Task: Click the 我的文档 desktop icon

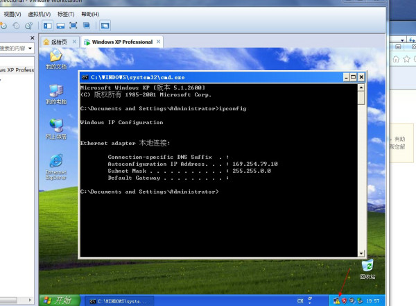Action: pos(56,60)
